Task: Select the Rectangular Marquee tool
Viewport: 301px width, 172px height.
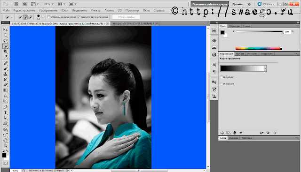Action: [5, 35]
